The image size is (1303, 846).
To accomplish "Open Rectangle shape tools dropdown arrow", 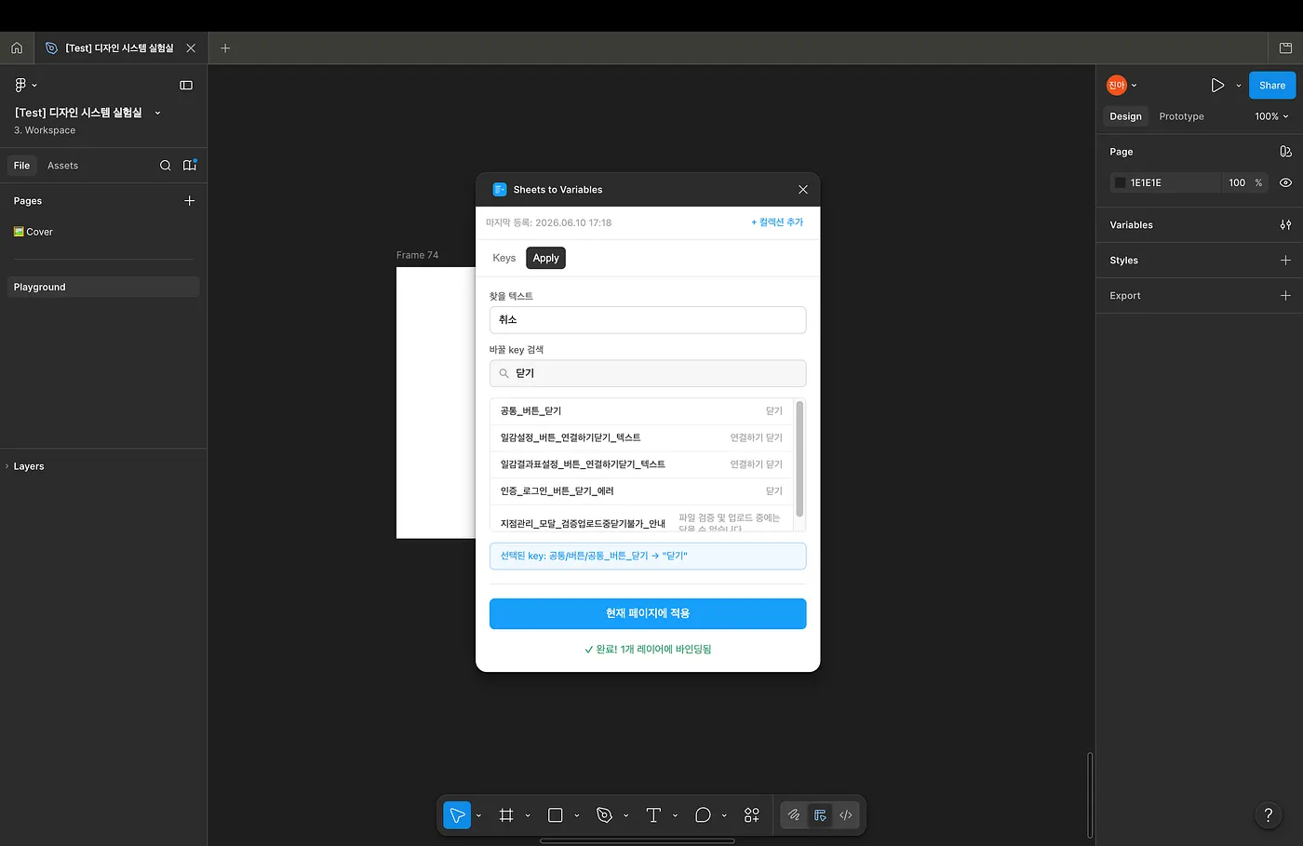I will coord(577,816).
